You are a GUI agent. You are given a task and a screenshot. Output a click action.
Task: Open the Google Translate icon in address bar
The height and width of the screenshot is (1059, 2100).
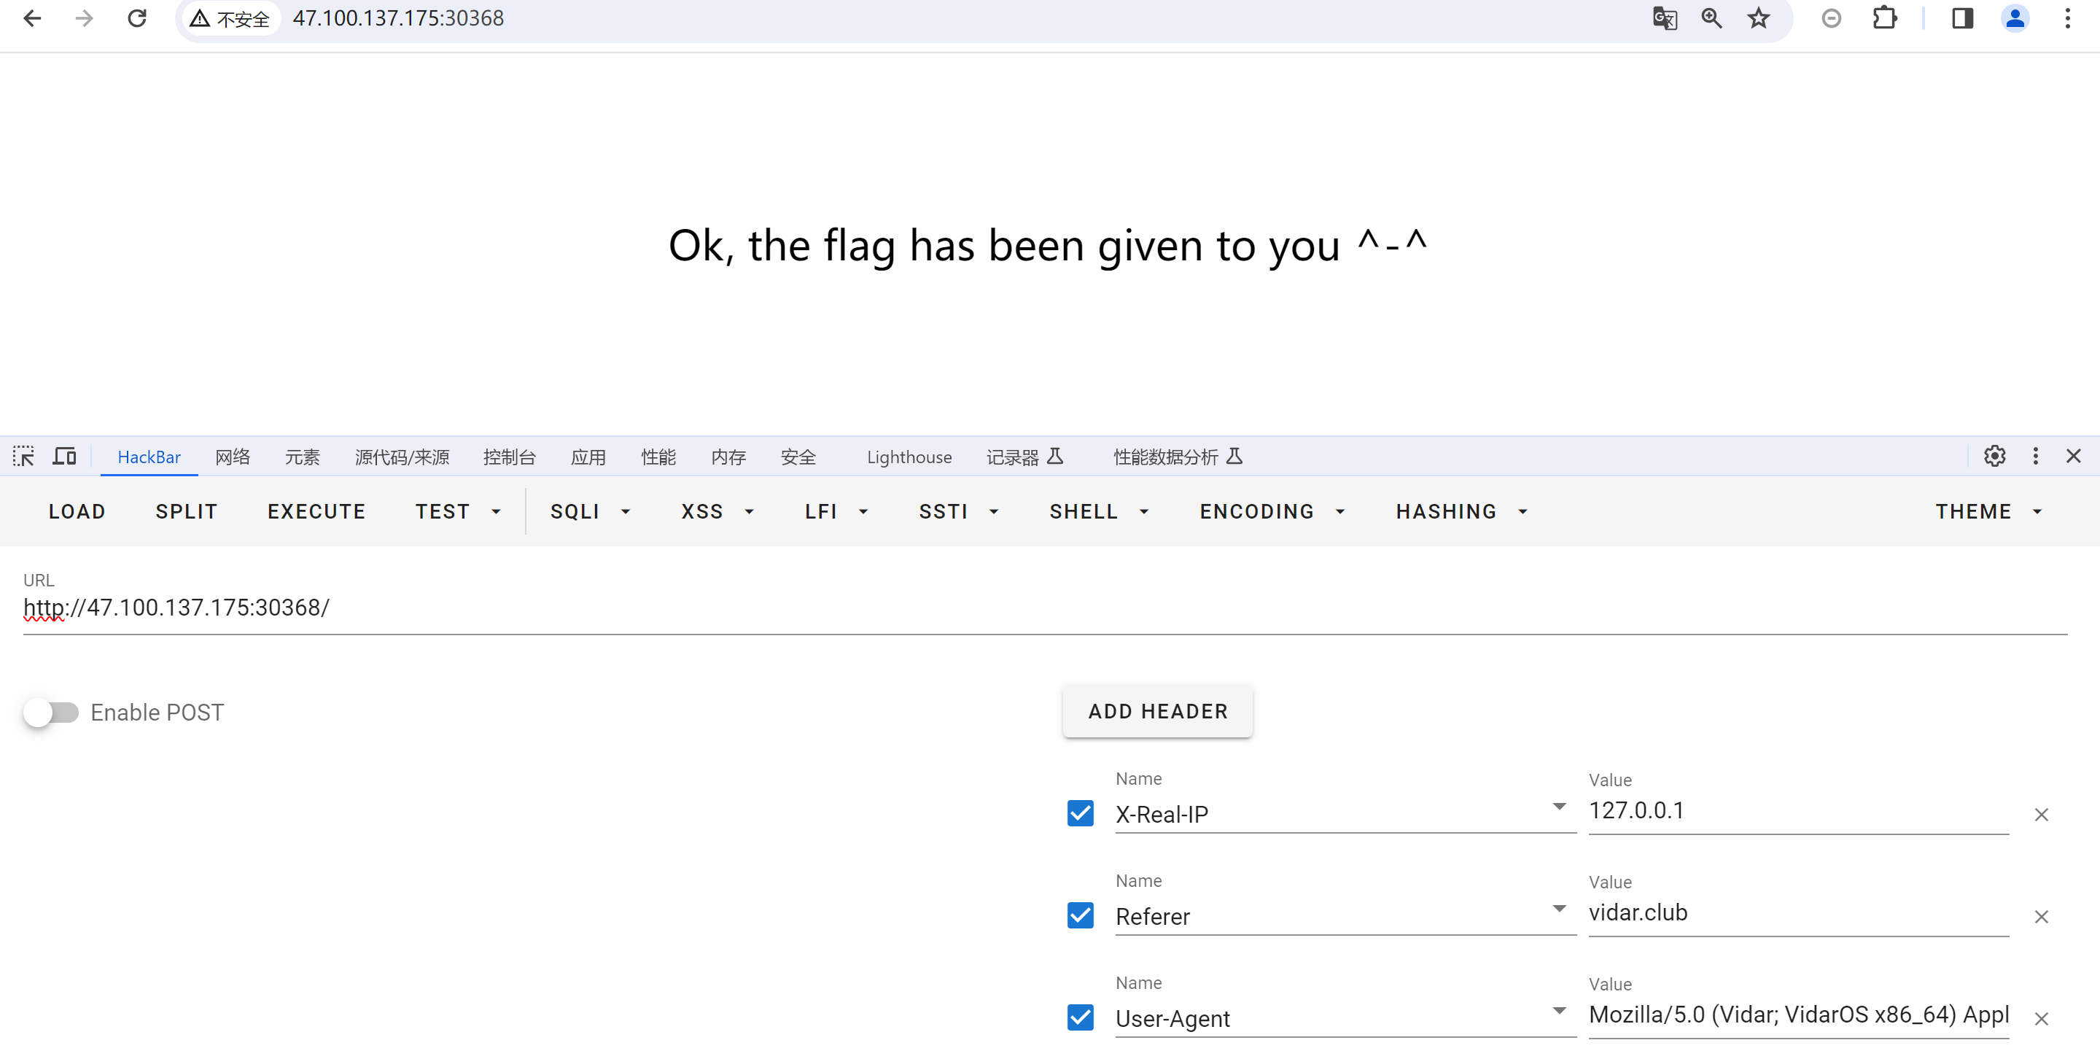tap(1665, 18)
